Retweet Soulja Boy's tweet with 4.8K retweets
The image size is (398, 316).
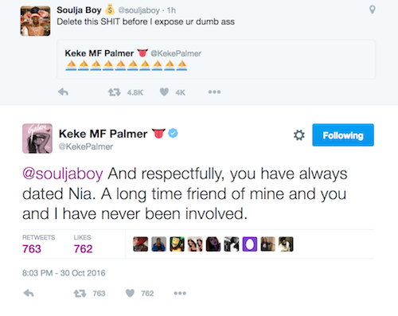tap(115, 92)
